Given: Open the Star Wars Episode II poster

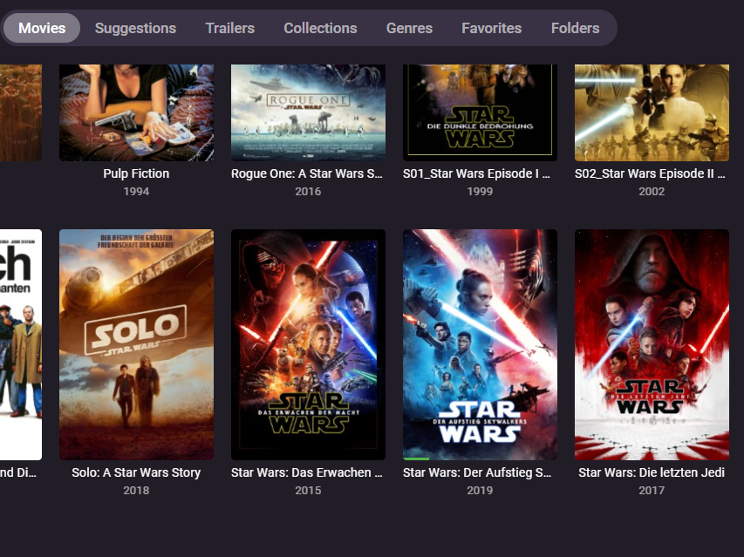Looking at the screenshot, I should (652, 112).
